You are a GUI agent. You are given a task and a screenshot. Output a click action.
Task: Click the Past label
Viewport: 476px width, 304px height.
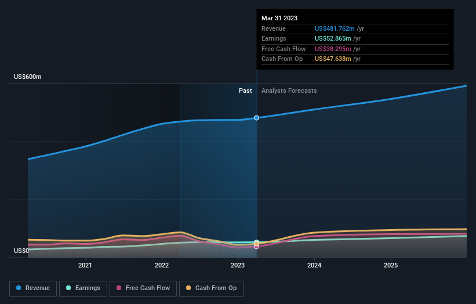(245, 91)
